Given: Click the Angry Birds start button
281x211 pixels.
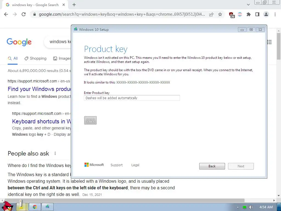Looking at the screenshot, I should pyautogui.click(x=7, y=206).
